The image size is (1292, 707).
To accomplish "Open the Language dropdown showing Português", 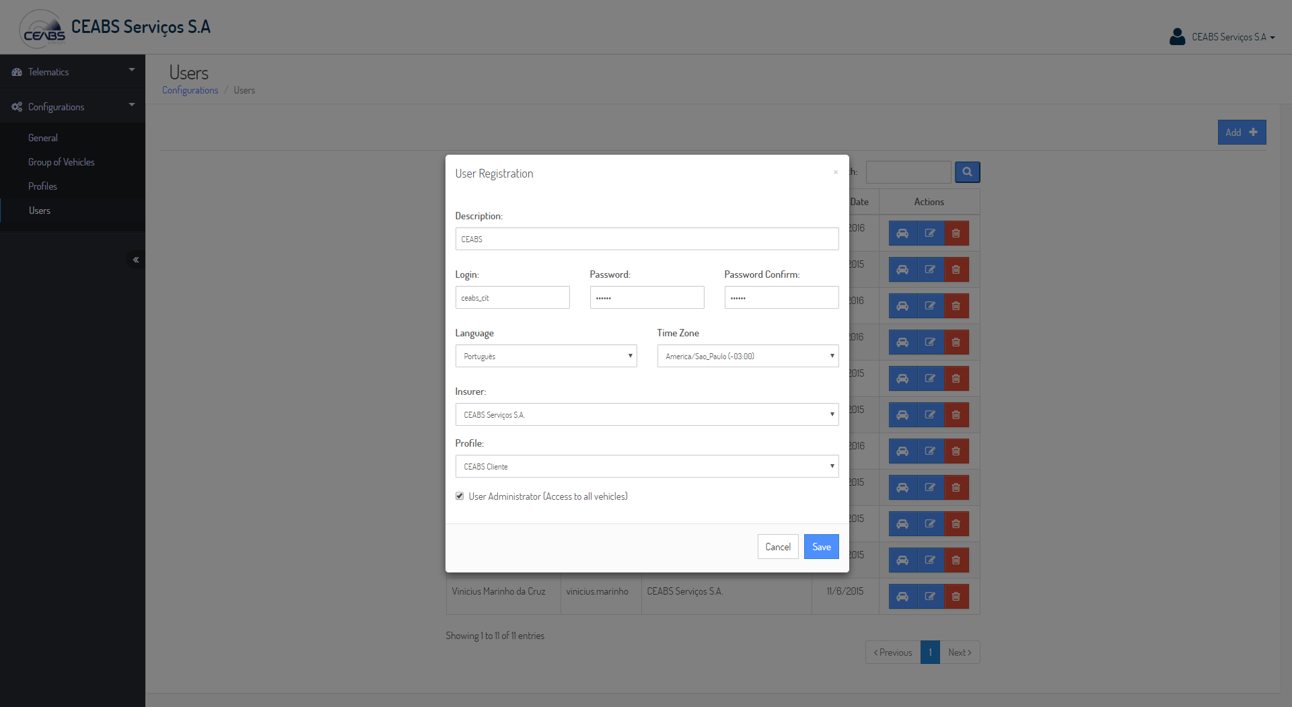I will [x=546, y=356].
